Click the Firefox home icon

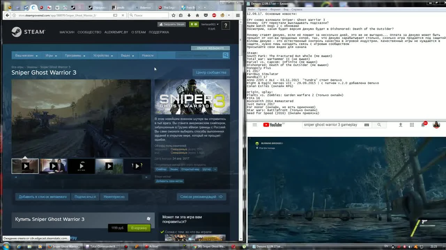(197, 15)
